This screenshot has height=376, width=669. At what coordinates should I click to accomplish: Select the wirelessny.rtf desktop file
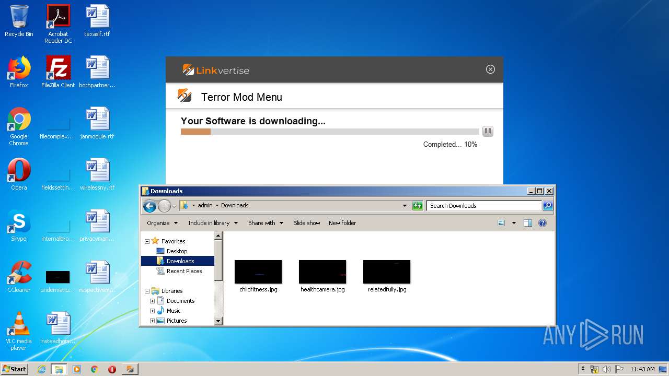point(97,174)
